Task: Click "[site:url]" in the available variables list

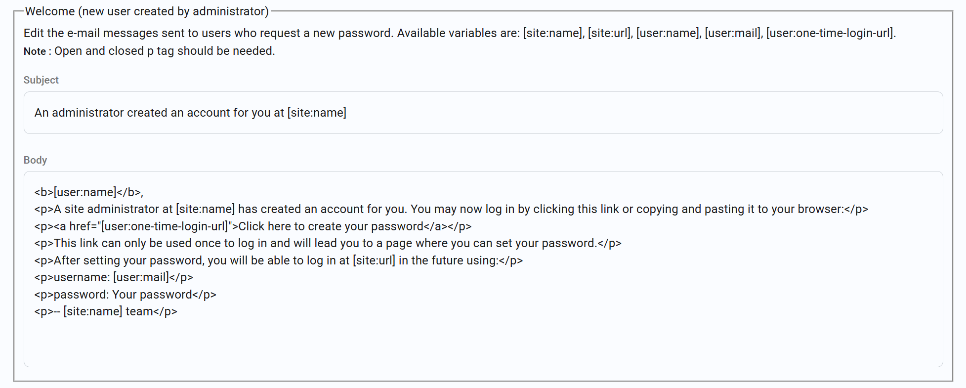Action: pos(609,33)
